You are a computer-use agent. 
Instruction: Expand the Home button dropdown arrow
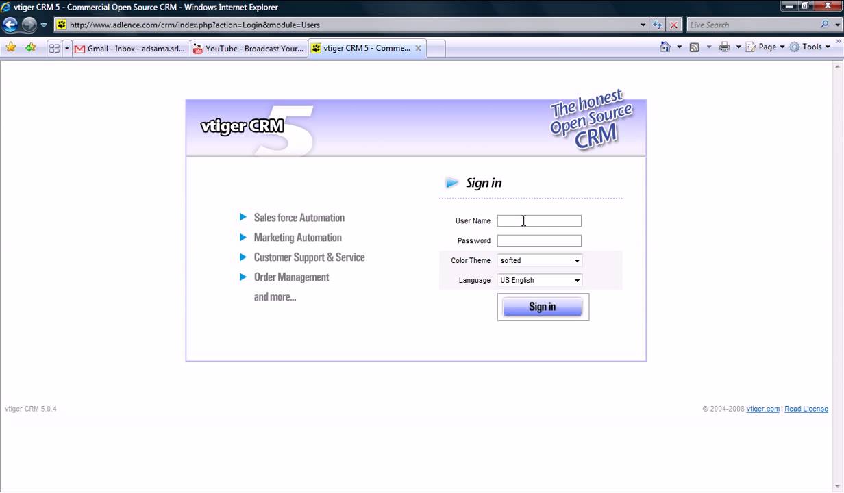click(x=679, y=47)
